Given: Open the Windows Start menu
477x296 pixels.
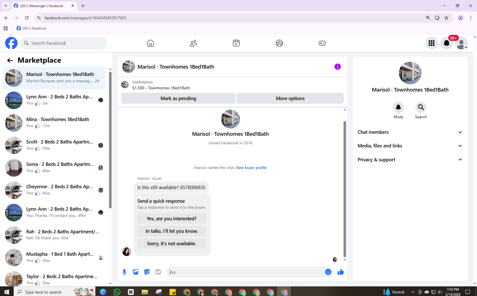Looking at the screenshot, I should 7,292.
